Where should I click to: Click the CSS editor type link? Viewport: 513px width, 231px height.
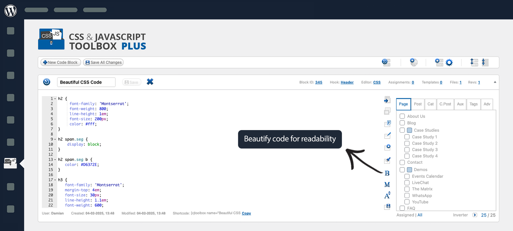point(377,82)
